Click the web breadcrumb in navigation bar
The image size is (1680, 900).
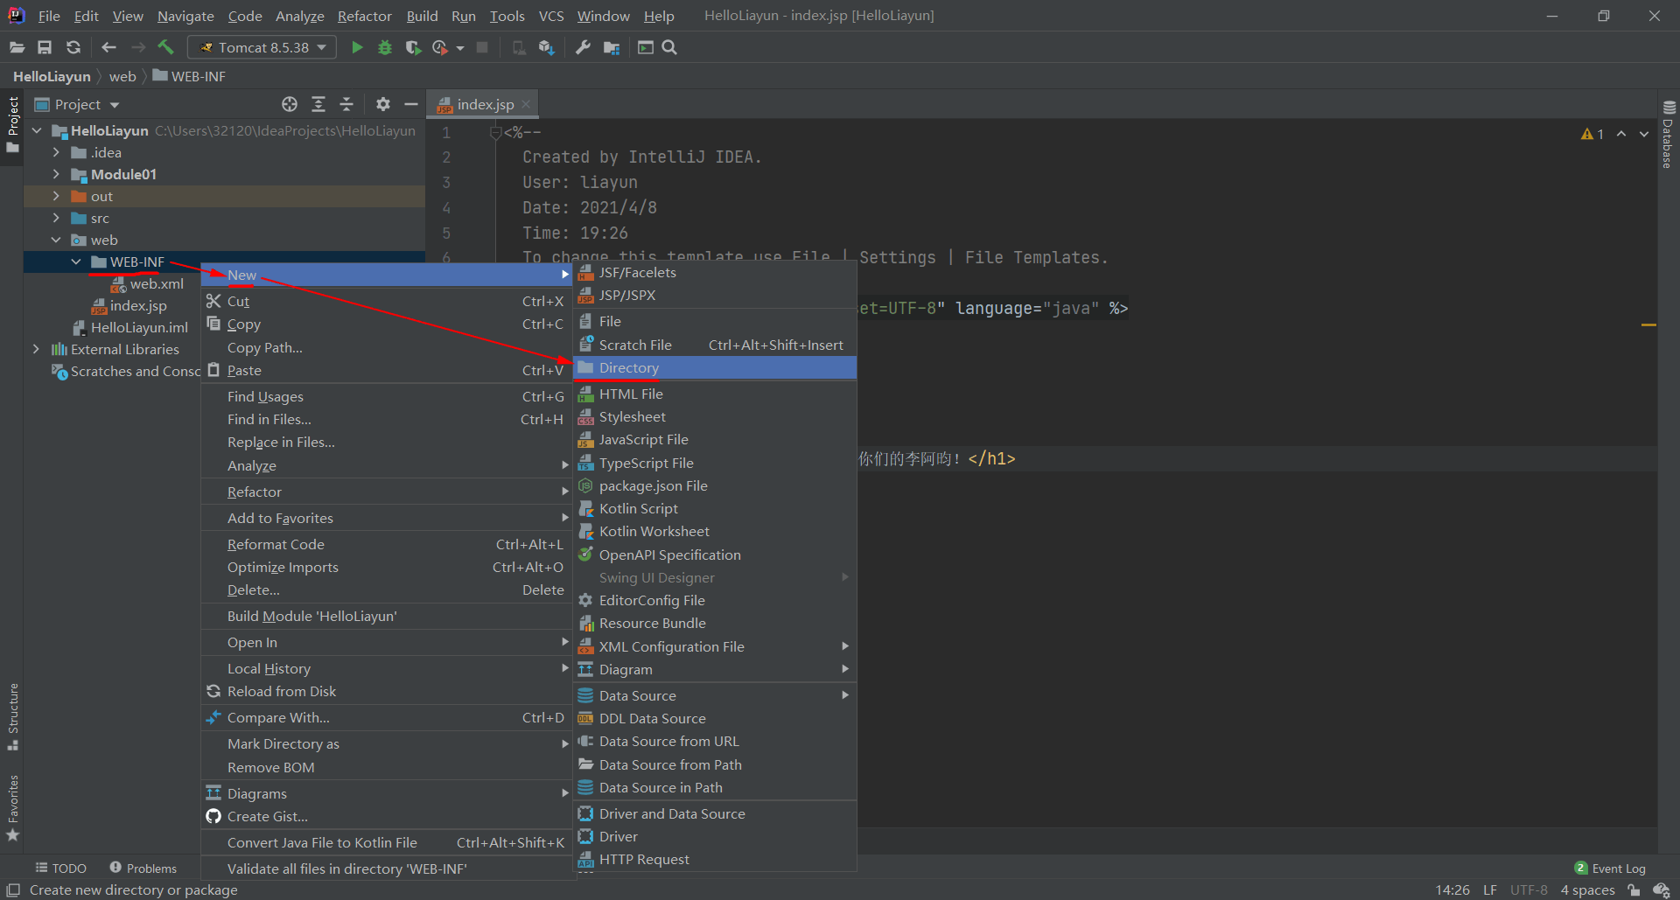tap(122, 76)
